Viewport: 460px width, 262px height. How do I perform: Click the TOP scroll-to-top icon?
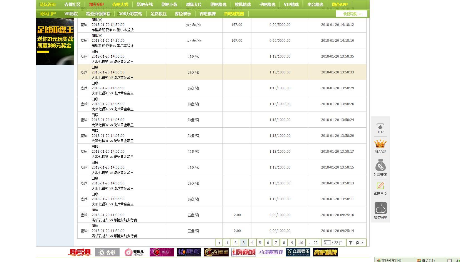tap(380, 128)
